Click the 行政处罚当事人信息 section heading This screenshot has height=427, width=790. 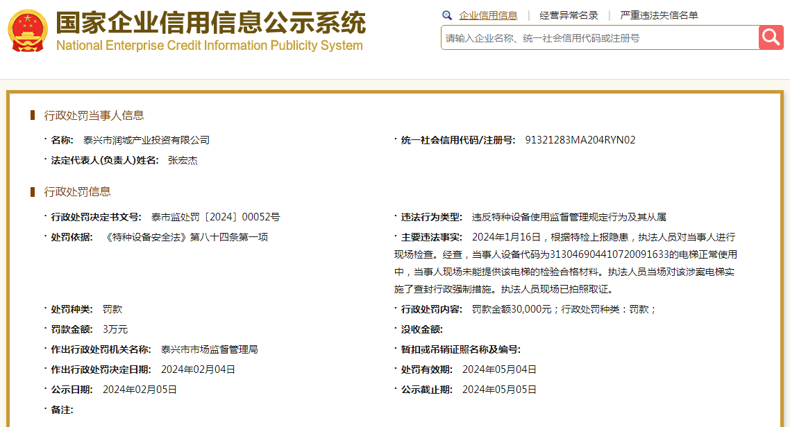point(94,116)
